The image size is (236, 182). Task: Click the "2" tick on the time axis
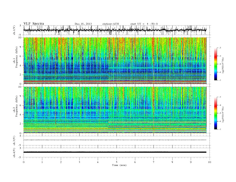click(x=61, y=162)
